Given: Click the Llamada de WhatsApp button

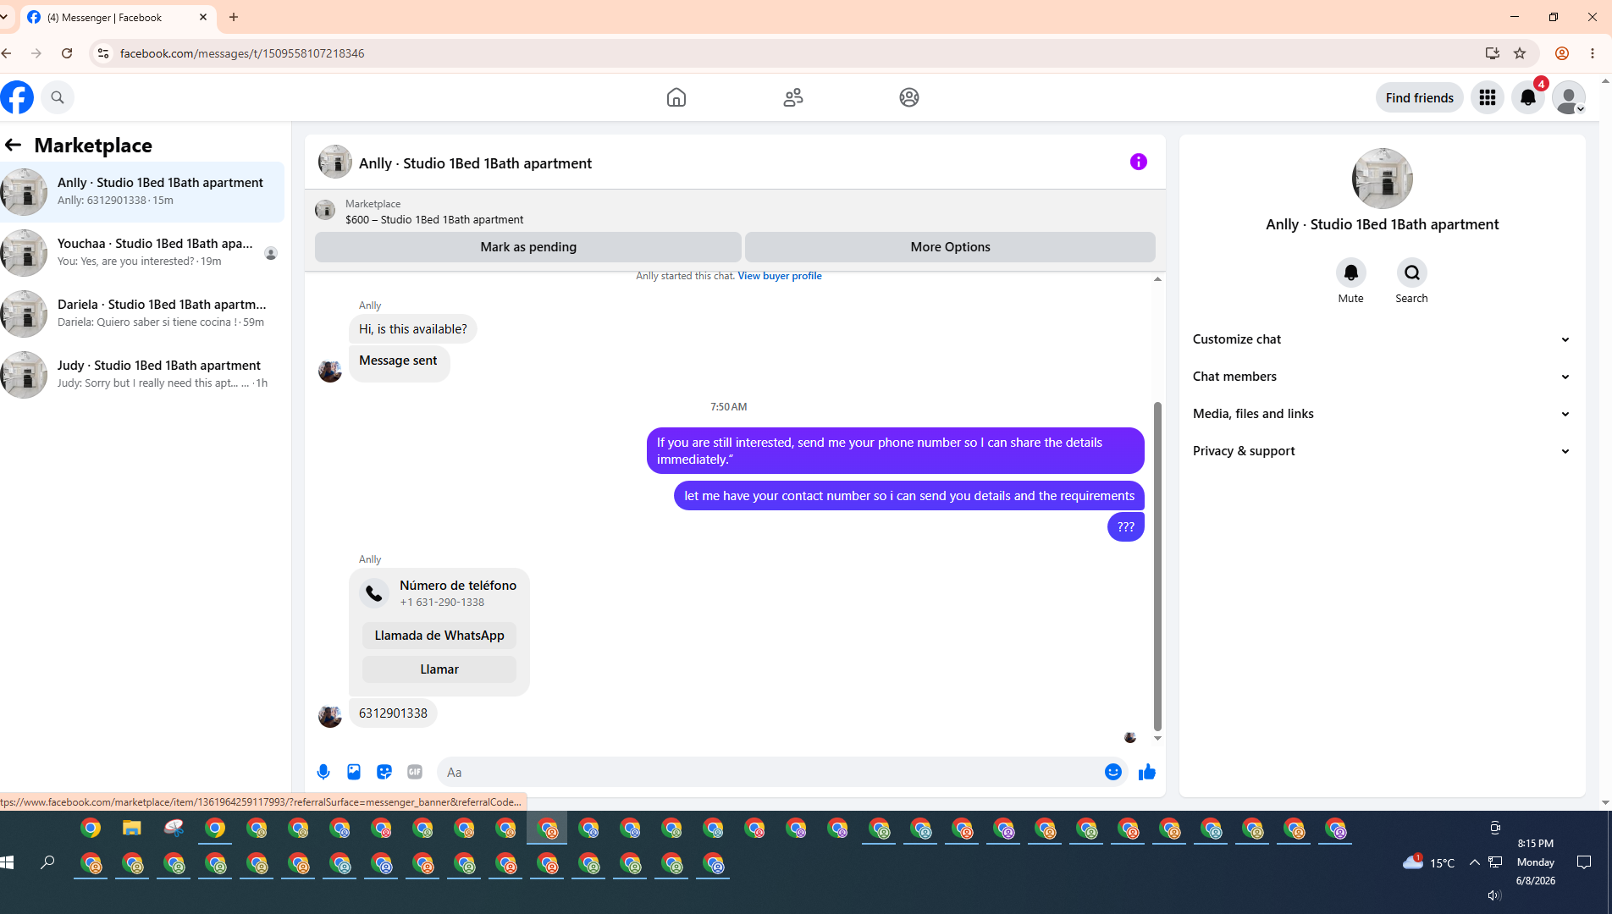Looking at the screenshot, I should [x=439, y=636].
